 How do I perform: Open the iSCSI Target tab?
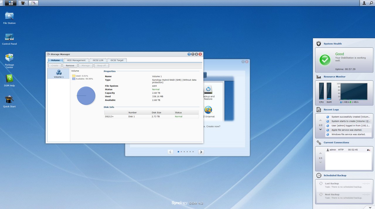(117, 60)
